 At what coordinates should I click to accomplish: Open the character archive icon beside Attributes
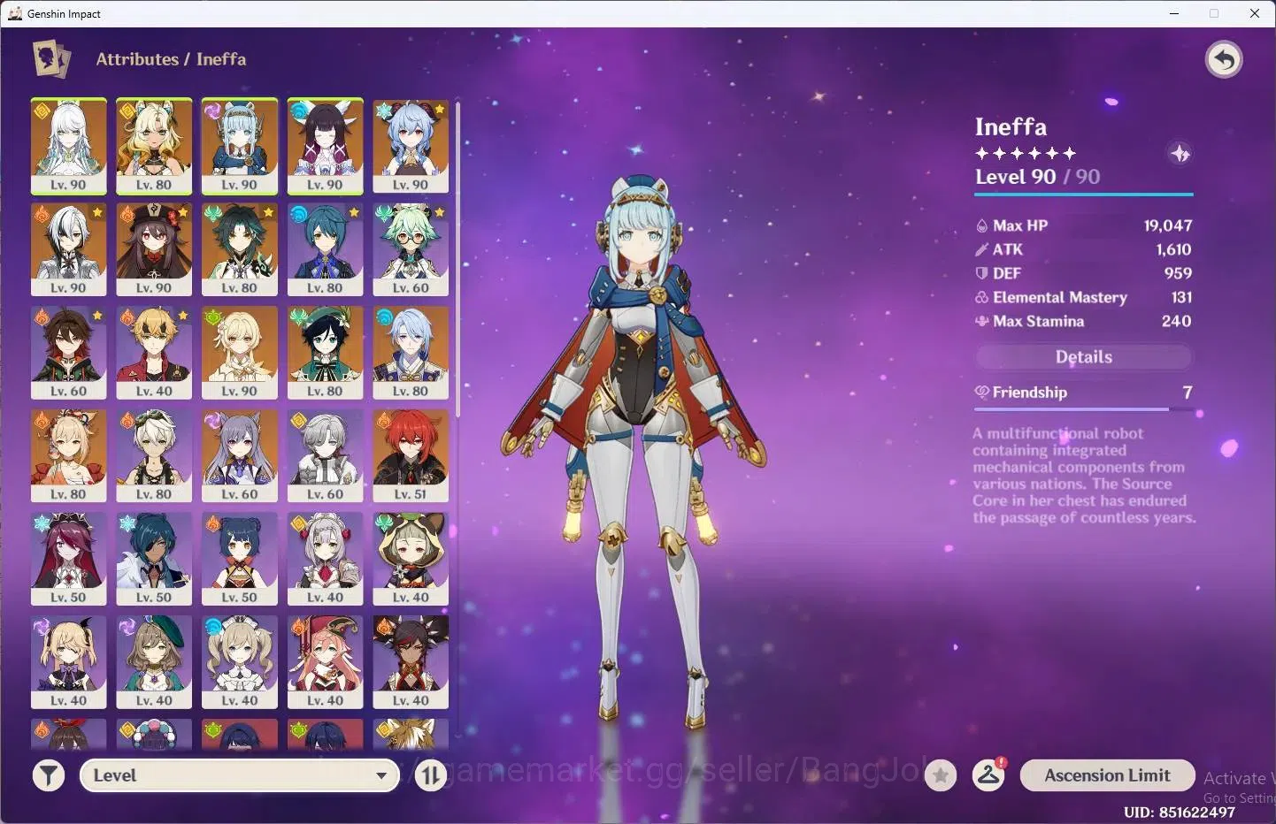coord(51,59)
